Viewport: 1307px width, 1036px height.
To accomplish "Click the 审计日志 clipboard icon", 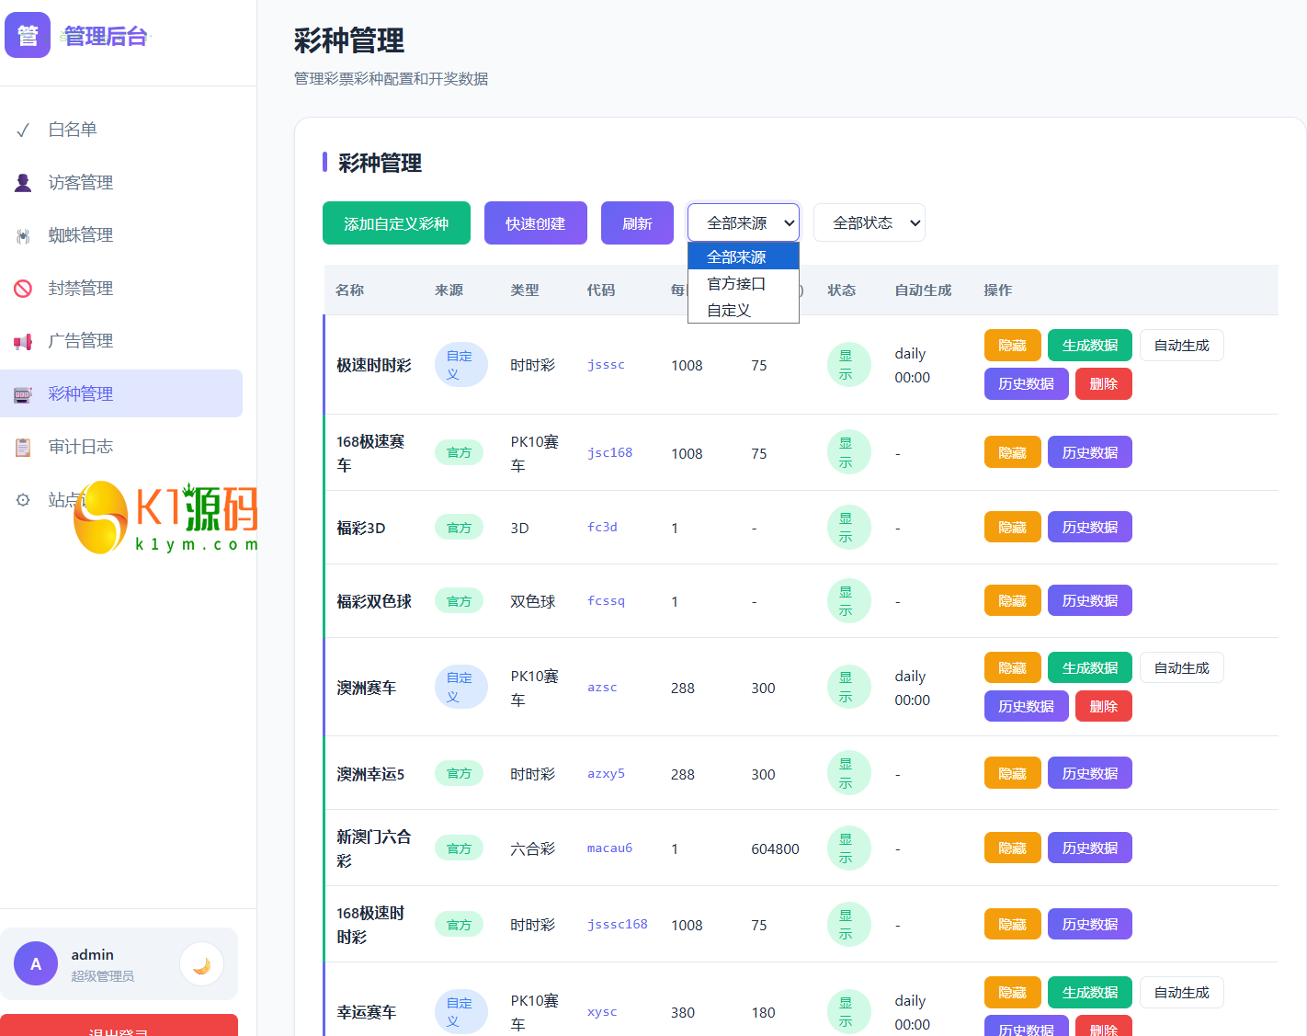I will tap(23, 448).
